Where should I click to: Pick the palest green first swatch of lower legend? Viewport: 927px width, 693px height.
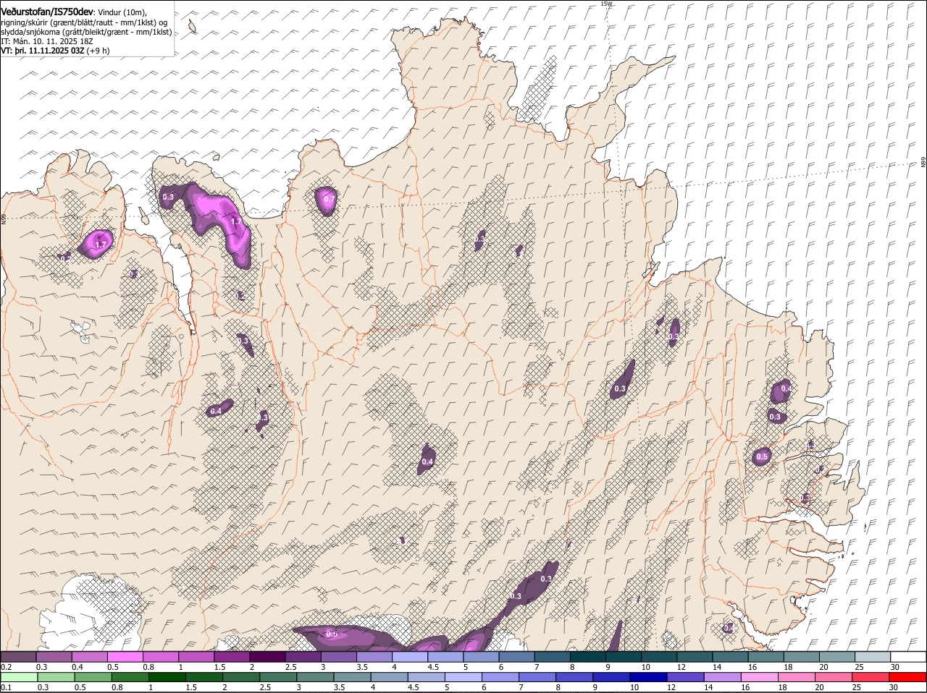[x=19, y=677]
